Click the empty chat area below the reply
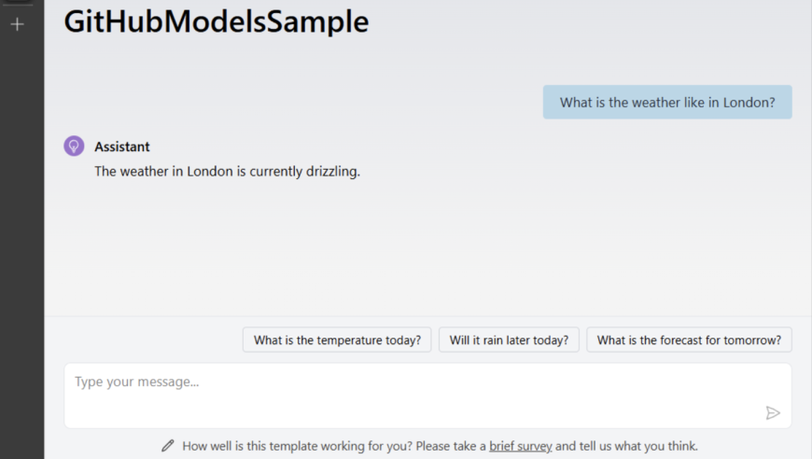The height and width of the screenshot is (459, 812). click(x=427, y=248)
